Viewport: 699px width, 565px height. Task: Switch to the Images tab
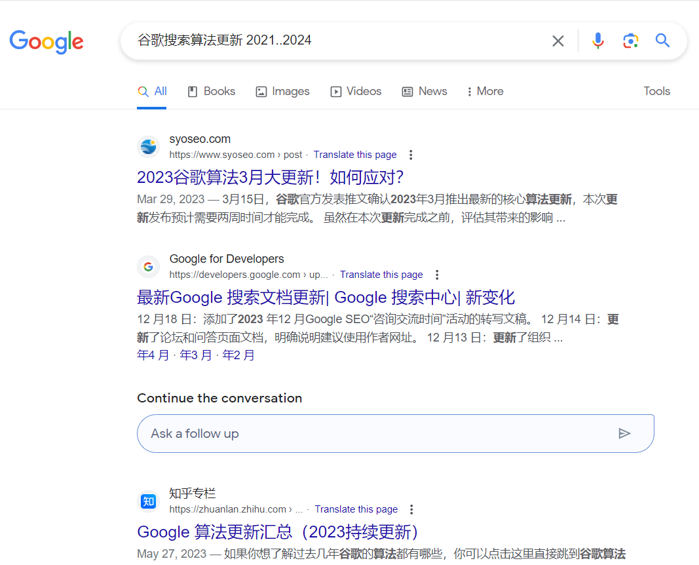coord(282,91)
